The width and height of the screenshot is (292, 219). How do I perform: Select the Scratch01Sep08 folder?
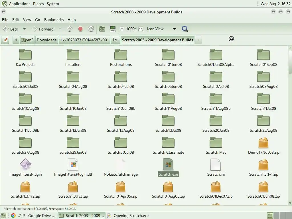pos(263,58)
